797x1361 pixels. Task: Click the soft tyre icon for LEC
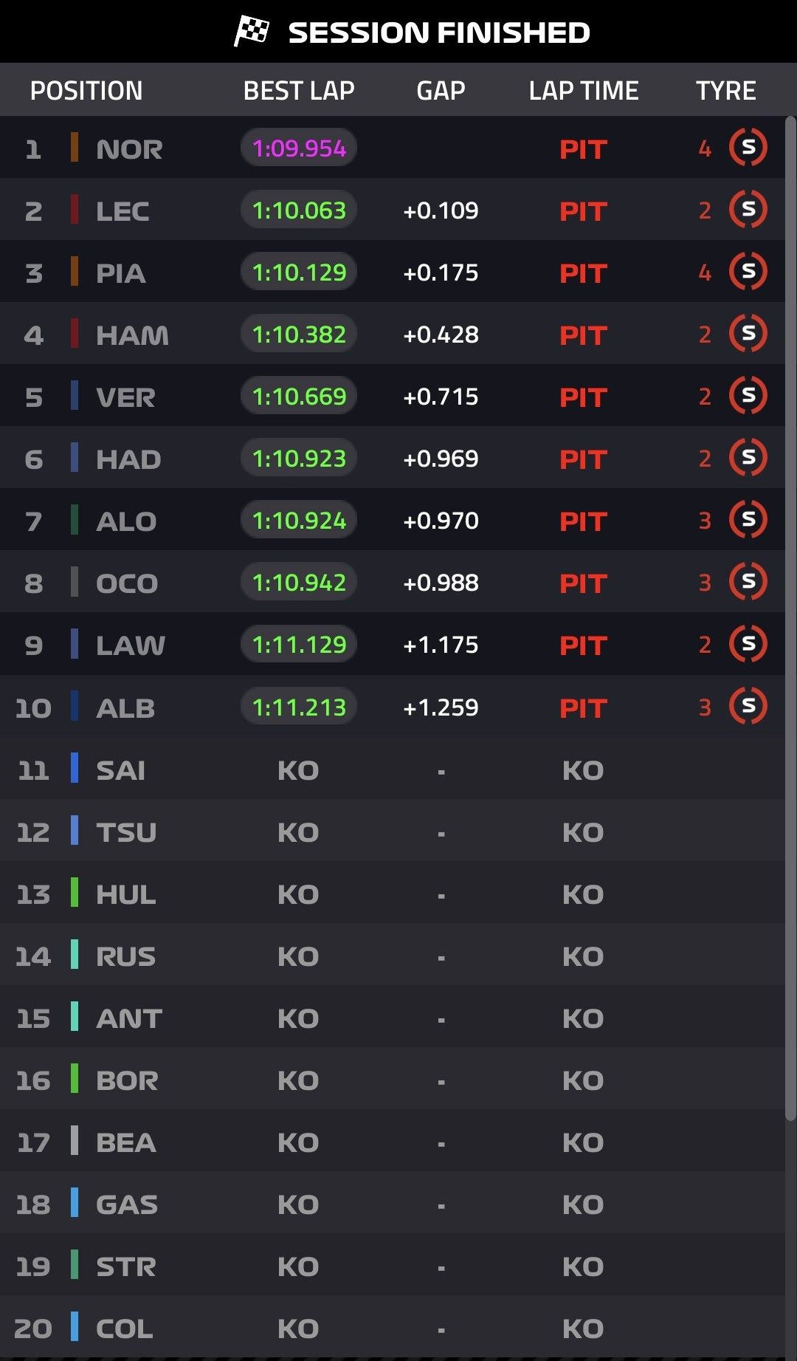coord(748,210)
